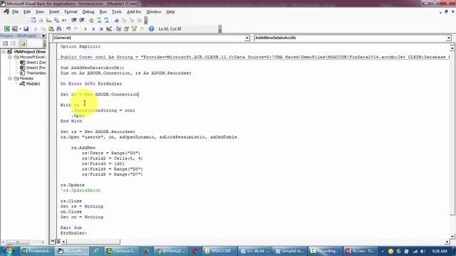Open the Window menu
Viewport: 456px width, 256px height.
click(154, 12)
